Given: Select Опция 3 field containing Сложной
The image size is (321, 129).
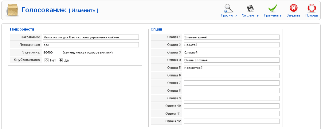Looking at the screenshot, I should tap(231, 53).
